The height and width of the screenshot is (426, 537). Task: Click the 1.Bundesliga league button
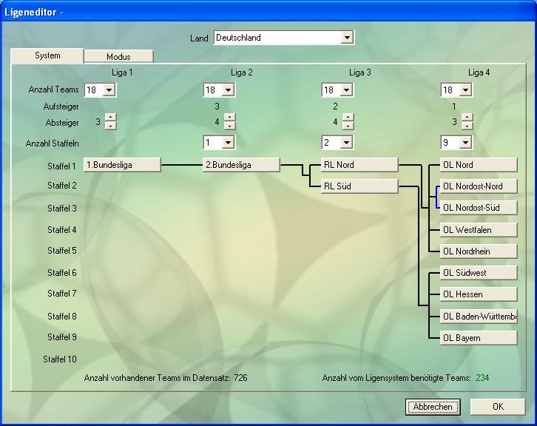(x=122, y=165)
